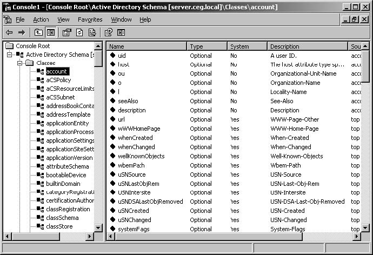Click the tree pane scroll down arrow
The width and height of the screenshot is (373, 255).
pyautogui.click(x=98, y=227)
